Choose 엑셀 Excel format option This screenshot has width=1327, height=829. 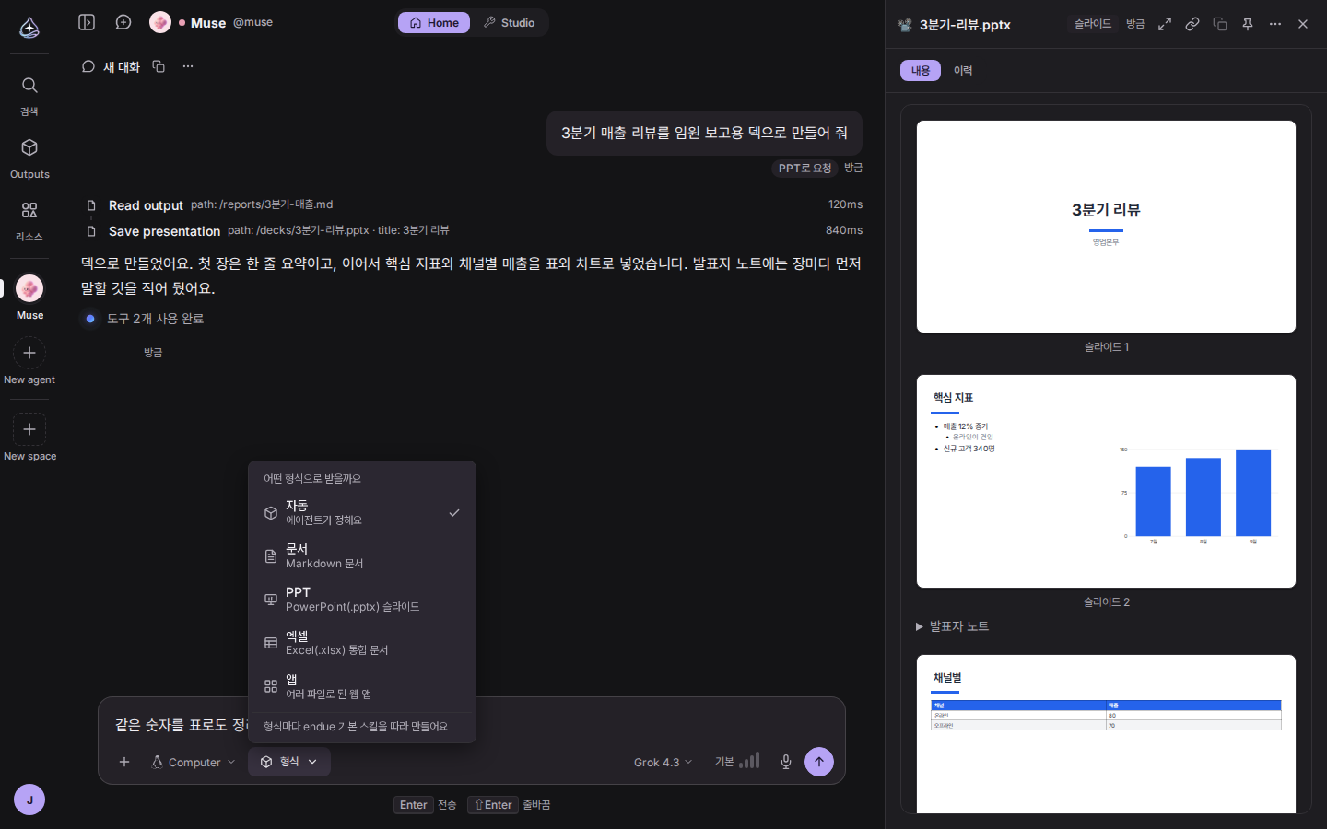click(362, 643)
